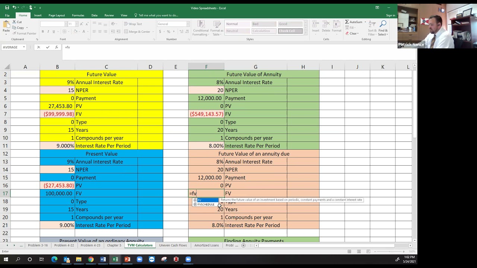The height and width of the screenshot is (268, 477).
Task: Expand the Fill dropdown in Editing
Action: (x=356, y=28)
